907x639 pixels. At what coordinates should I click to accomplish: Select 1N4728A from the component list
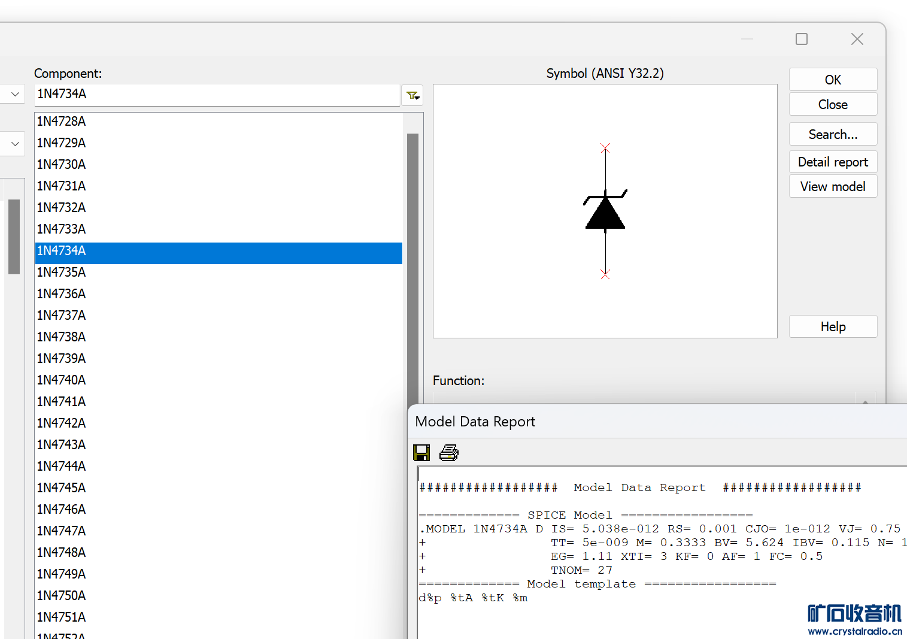(62, 122)
